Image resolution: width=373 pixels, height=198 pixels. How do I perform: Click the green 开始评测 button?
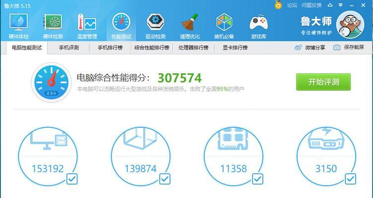[x=323, y=82]
